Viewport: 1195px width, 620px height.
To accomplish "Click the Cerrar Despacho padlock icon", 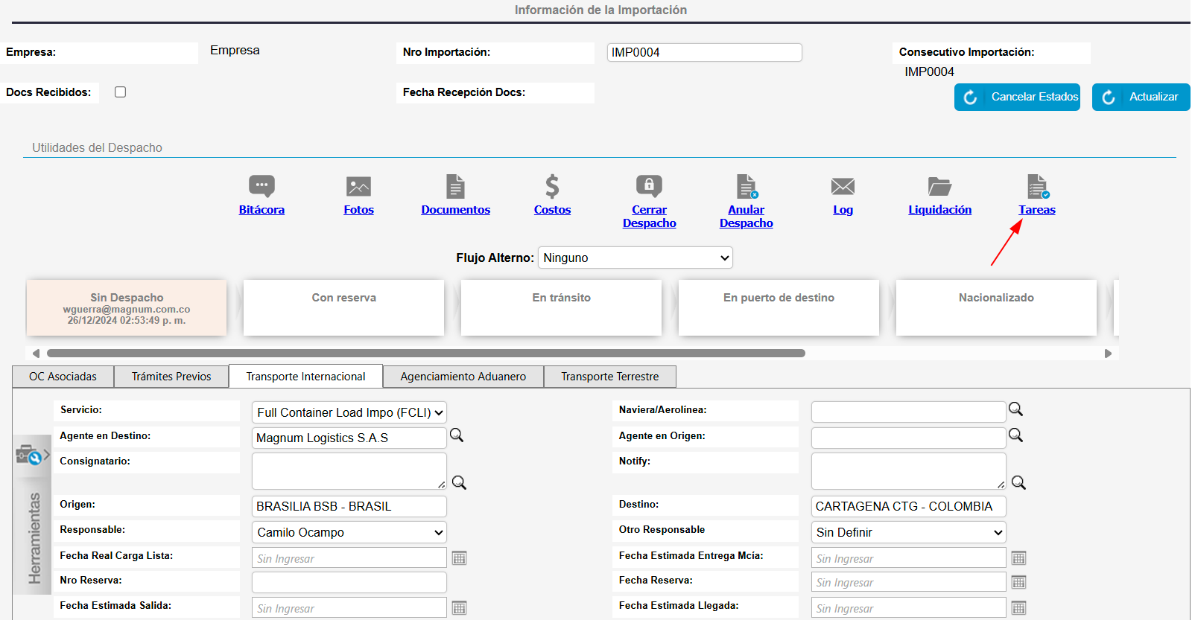I will (x=649, y=186).
